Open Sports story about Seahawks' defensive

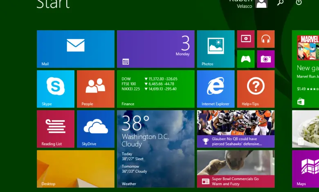[x=236, y=129]
